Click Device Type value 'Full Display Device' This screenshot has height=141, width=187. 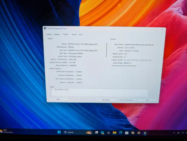(x=75, y=56)
